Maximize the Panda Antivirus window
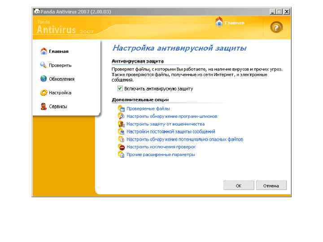Viewport: 323px width, 242px height. 279,12
